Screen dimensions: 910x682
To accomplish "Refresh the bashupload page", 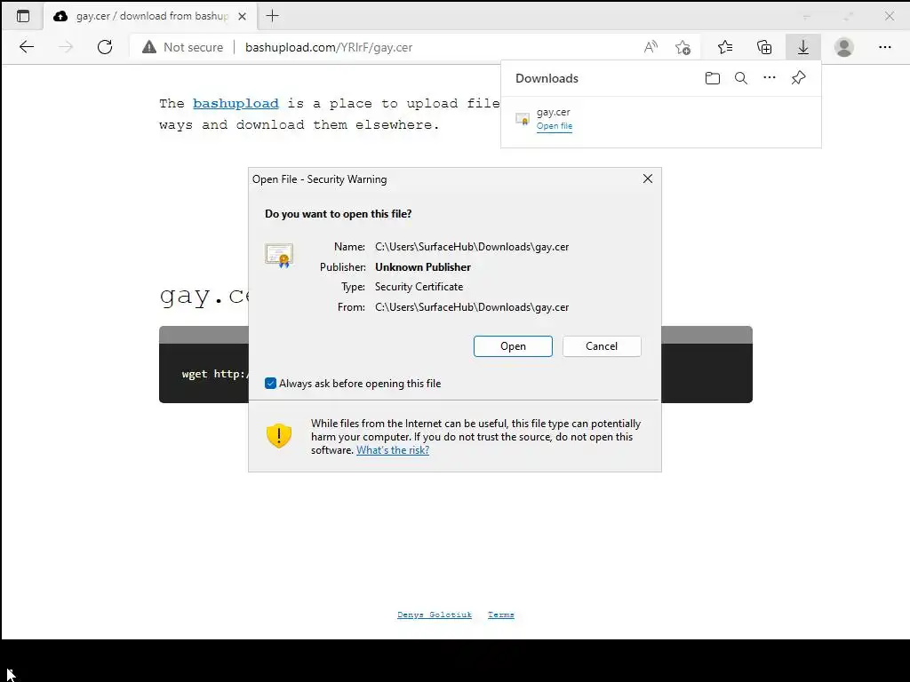I will 105,47.
